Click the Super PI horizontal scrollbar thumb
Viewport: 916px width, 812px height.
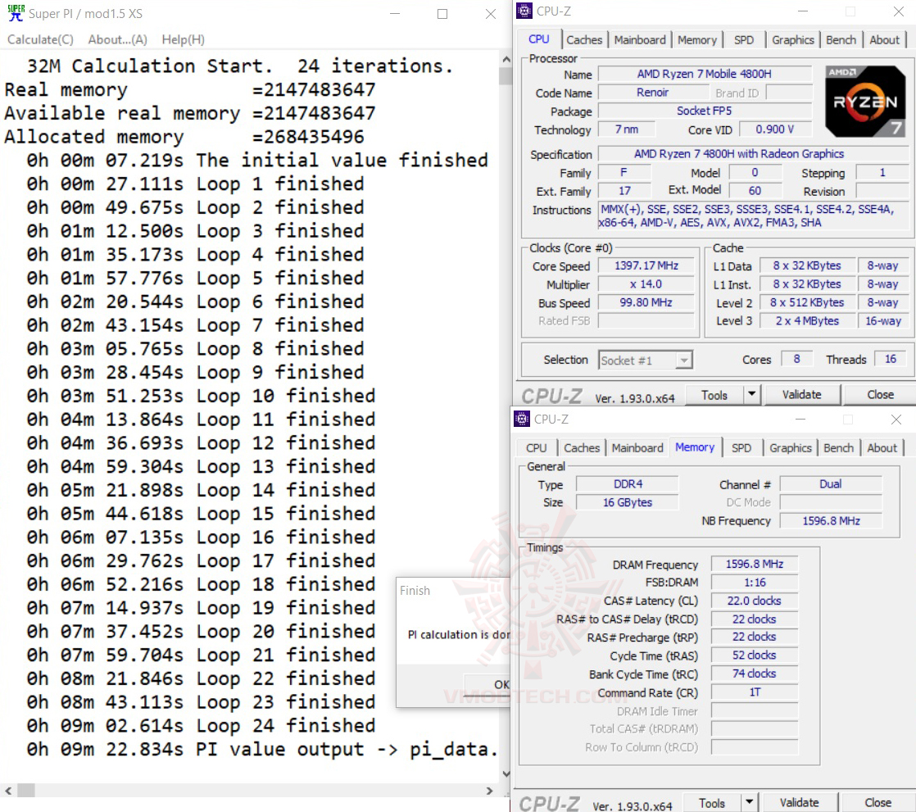tap(25, 791)
